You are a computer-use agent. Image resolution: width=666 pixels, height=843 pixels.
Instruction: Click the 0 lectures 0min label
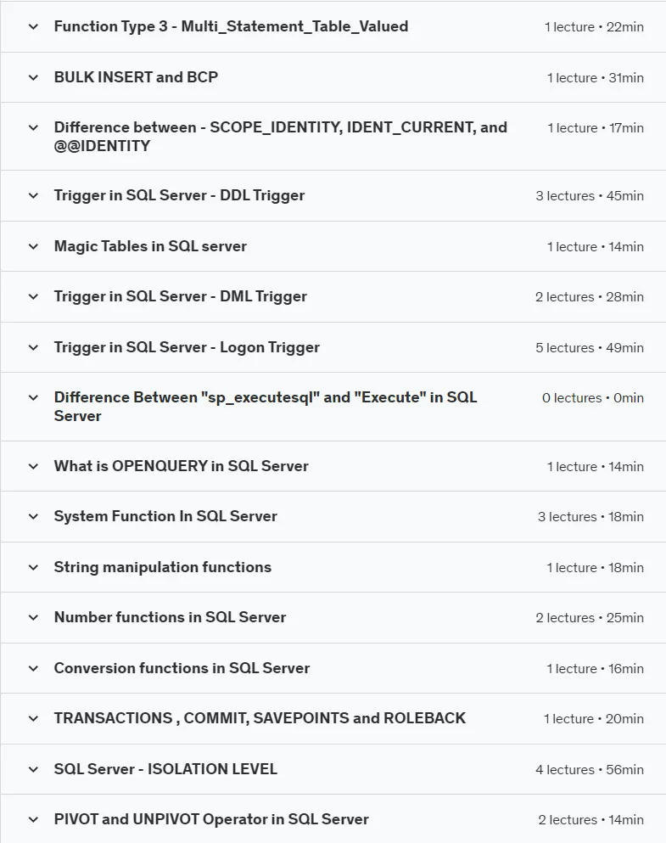(593, 398)
